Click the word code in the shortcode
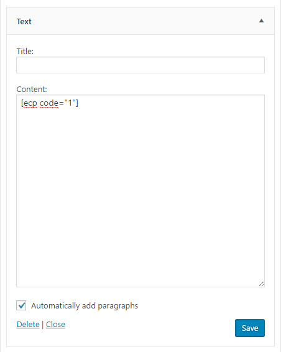Viewport: 281px width, 352px height. click(x=49, y=103)
